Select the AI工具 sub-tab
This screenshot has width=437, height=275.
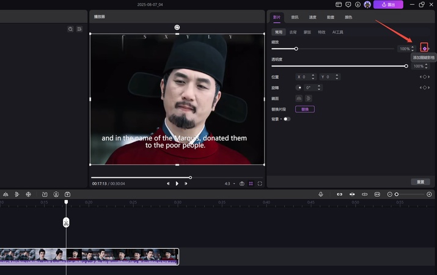[x=337, y=32]
